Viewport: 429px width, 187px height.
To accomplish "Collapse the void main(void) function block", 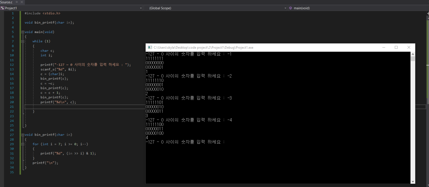I will [23, 32].
